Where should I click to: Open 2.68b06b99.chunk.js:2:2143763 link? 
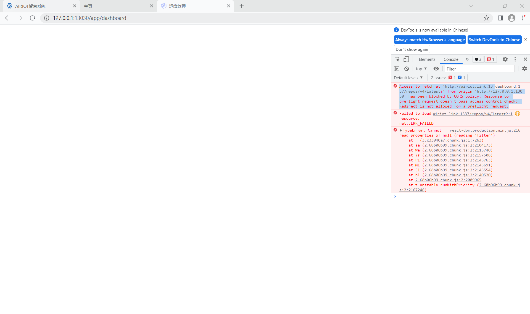point(458,160)
